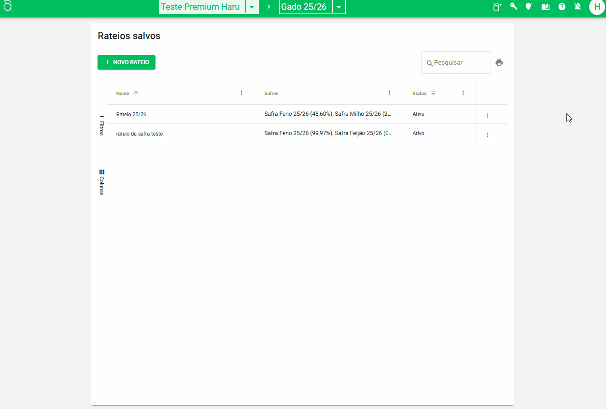Open row actions for Rateio 25/26
The width and height of the screenshot is (606, 409).
[x=487, y=115]
